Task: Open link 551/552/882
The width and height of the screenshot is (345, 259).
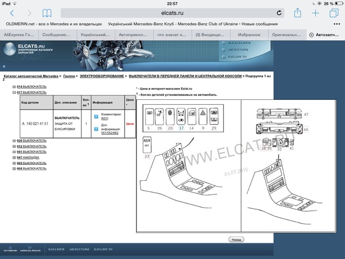Action: coord(110,133)
